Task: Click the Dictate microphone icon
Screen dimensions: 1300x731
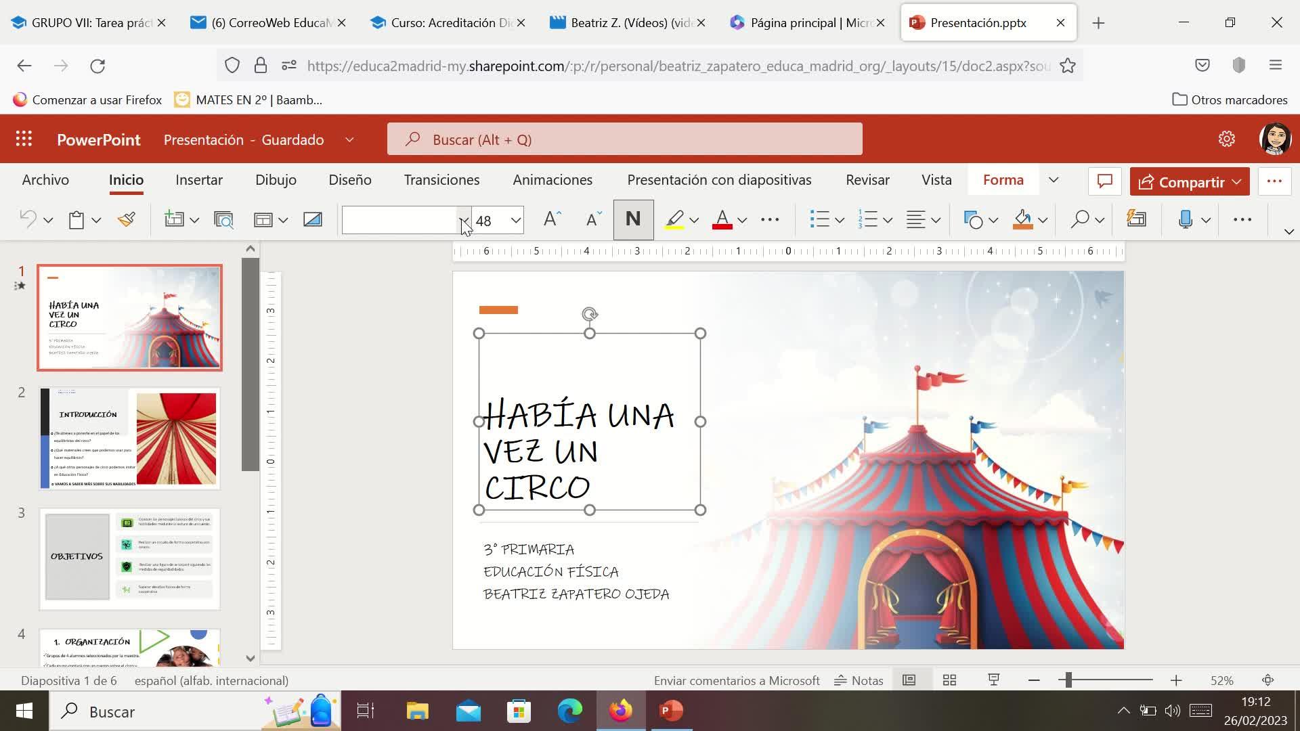Action: (1185, 219)
